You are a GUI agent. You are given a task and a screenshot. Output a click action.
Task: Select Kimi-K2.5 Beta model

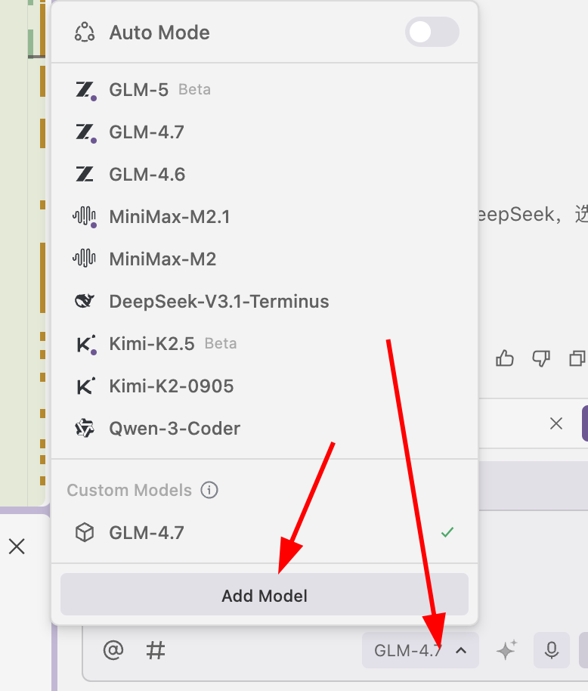(151, 344)
